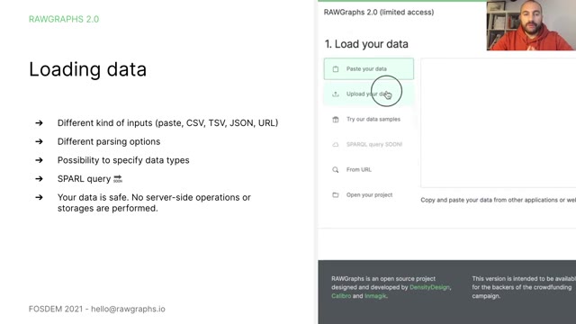
Task: Click 'This version is intended' footer paragraph
Action: (x=524, y=287)
